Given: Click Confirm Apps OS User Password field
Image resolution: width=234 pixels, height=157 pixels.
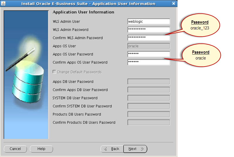Looking at the screenshot, I should tap(149, 62).
